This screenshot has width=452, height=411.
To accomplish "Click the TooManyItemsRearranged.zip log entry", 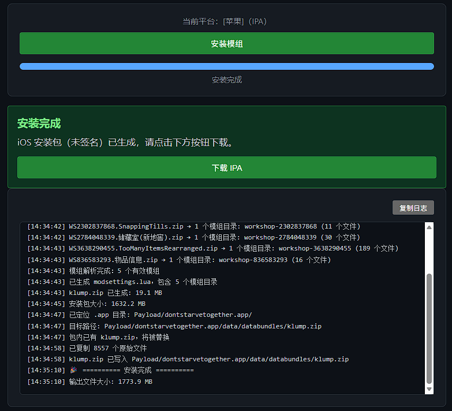I will tap(213, 248).
